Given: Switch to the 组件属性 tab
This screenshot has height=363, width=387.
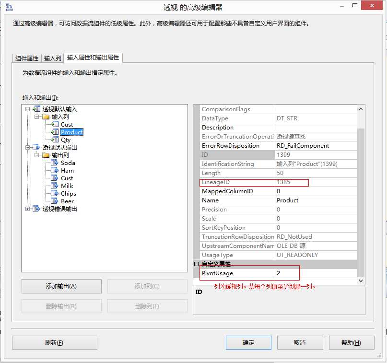Looking at the screenshot, I should tap(26, 58).
